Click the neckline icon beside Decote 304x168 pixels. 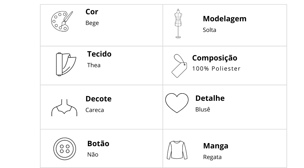click(x=64, y=108)
